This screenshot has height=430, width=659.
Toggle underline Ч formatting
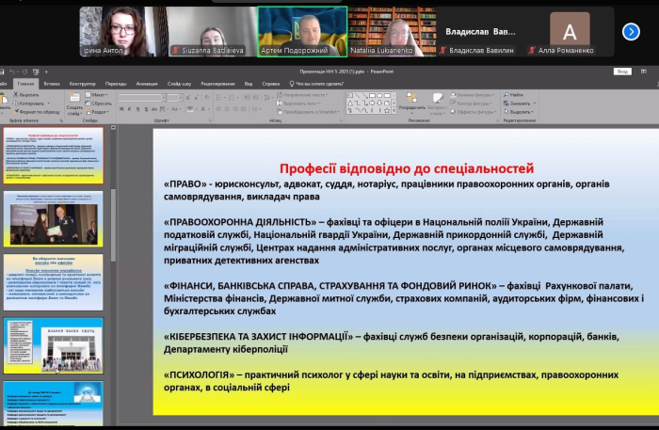(137, 109)
